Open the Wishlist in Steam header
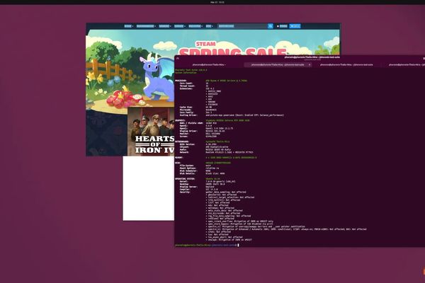 click(282, 26)
